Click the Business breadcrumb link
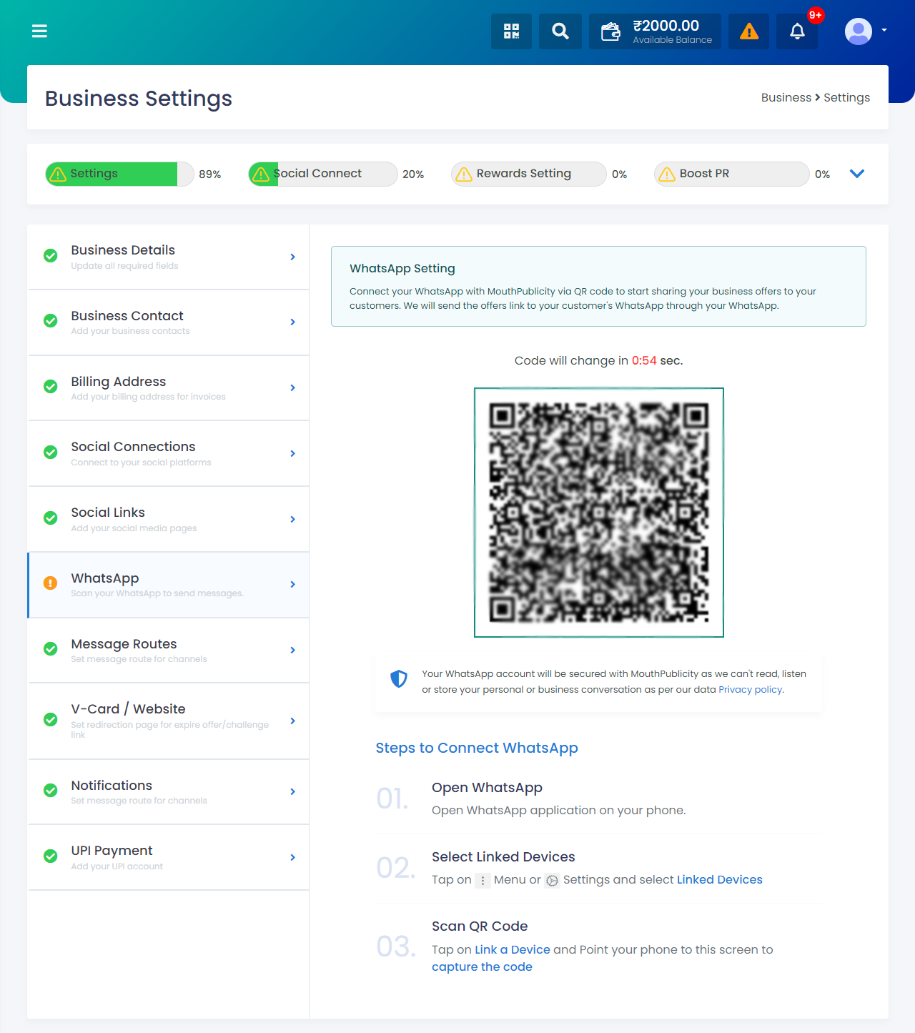 [786, 97]
